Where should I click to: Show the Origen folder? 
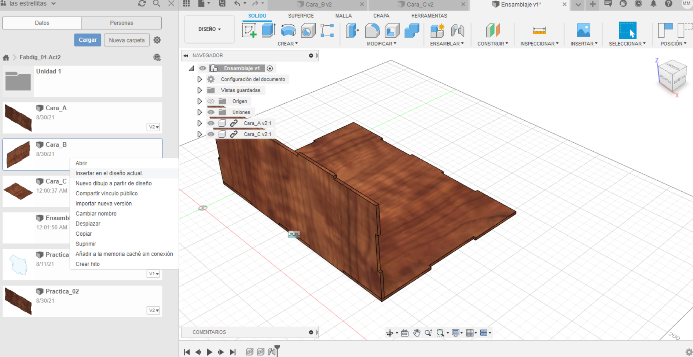point(211,101)
